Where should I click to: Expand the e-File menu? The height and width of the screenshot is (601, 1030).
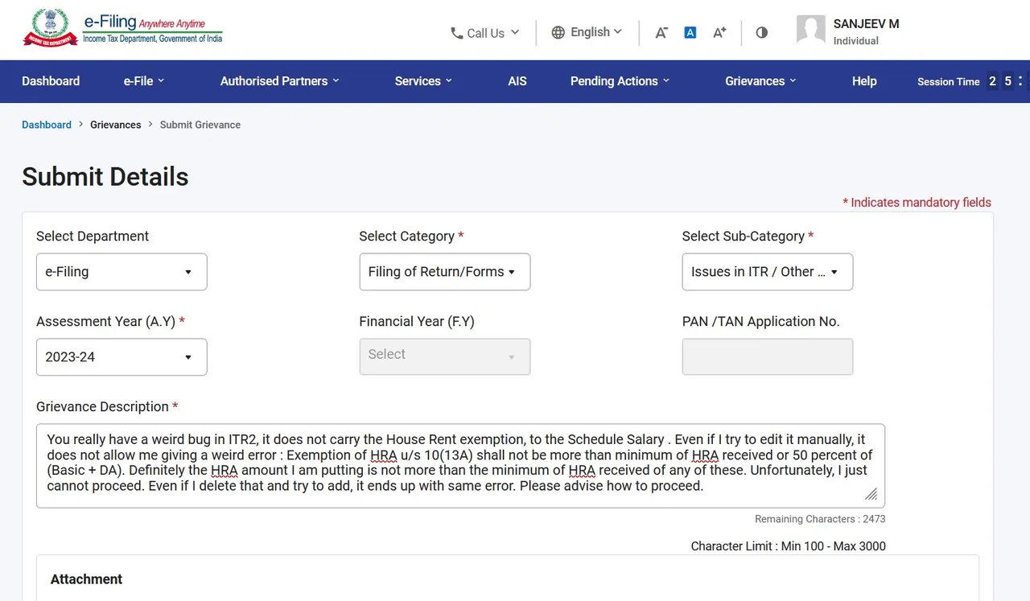(x=144, y=81)
